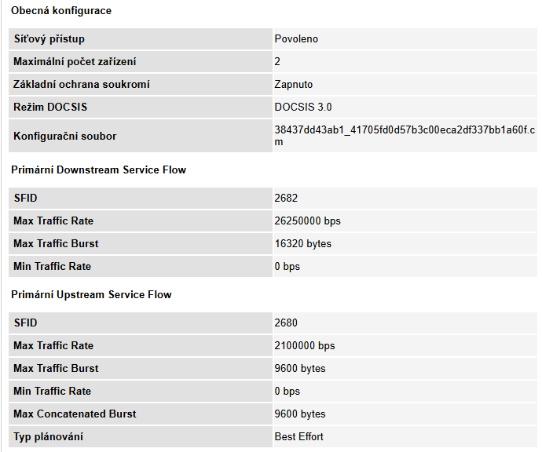Select the Síťový přístup row label
This screenshot has height=452, width=542.
(49, 39)
